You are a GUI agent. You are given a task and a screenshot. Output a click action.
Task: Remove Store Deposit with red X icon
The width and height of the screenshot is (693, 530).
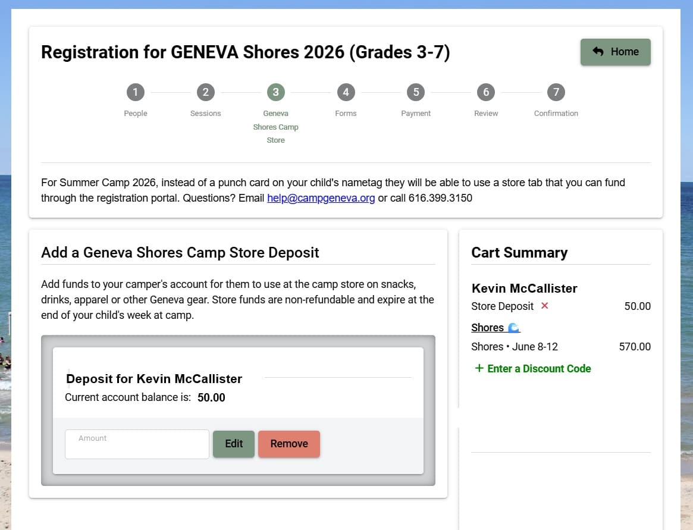pos(544,306)
